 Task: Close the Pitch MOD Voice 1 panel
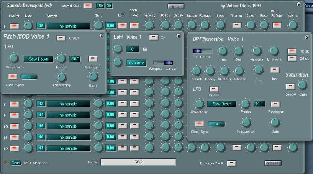click(x=101, y=36)
